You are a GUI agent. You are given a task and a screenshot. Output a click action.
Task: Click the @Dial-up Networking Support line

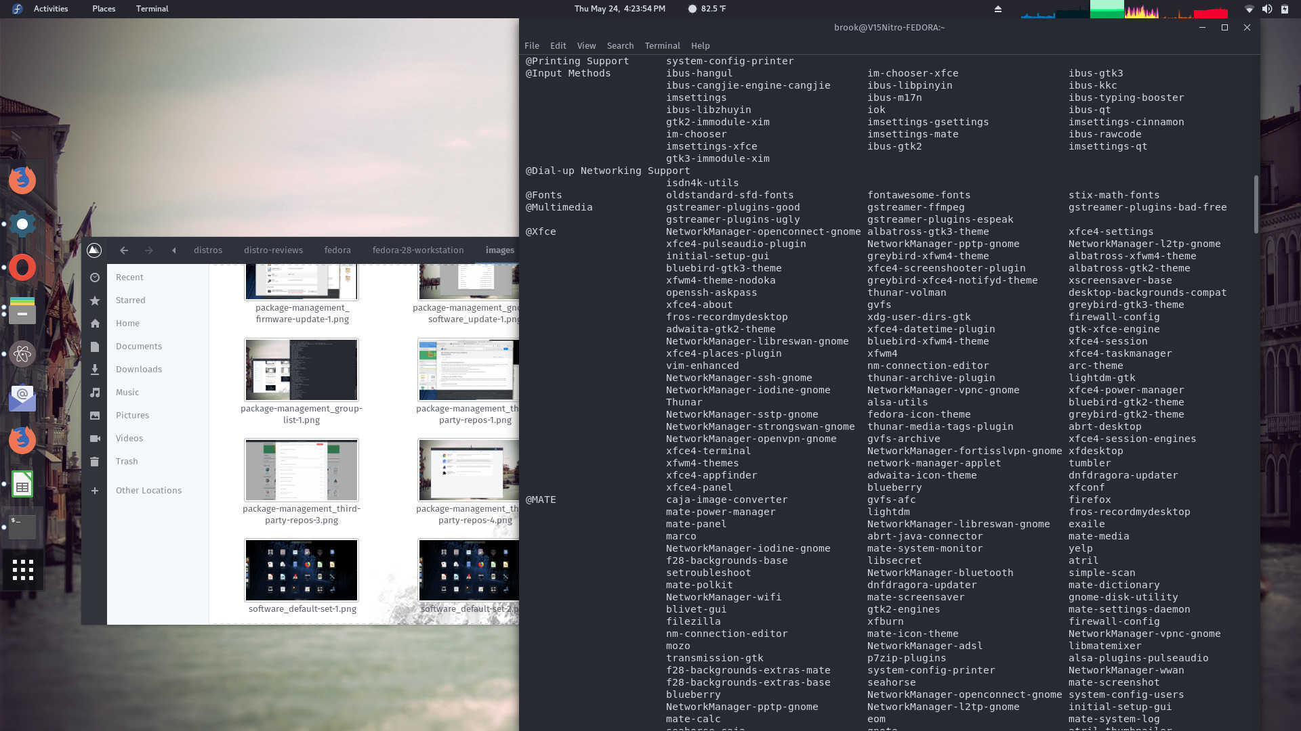[608, 171]
